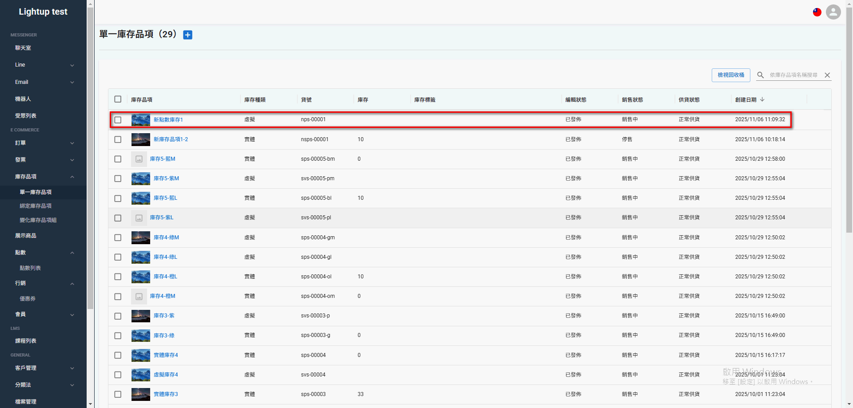The height and width of the screenshot is (408, 853).
Task: Open the 庫存4-綠L item link
Action: tap(165, 257)
